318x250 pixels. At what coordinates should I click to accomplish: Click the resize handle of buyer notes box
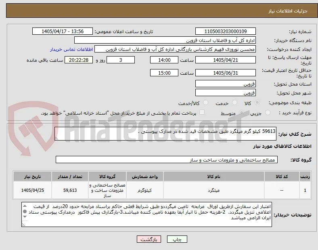tap(23, 225)
